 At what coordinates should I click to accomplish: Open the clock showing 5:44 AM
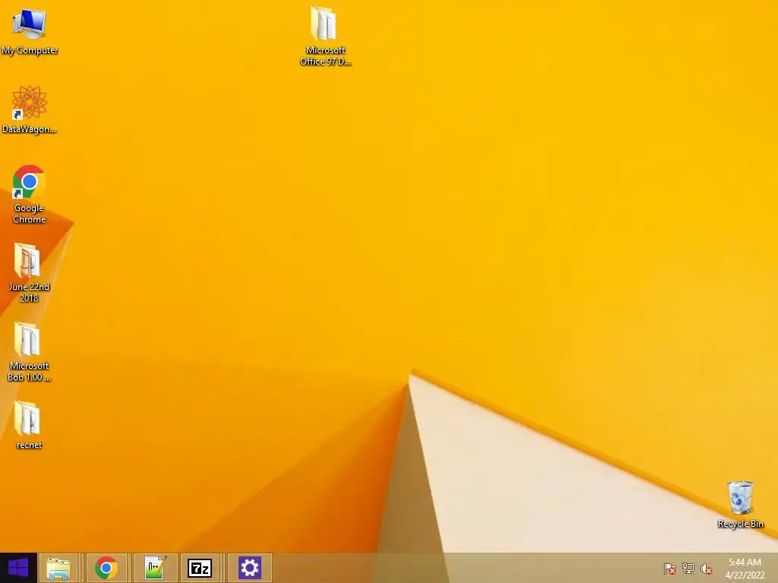(x=745, y=563)
